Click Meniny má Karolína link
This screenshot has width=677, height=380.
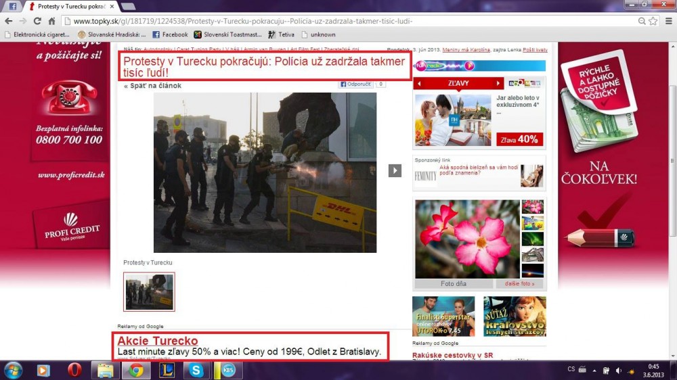click(466, 49)
